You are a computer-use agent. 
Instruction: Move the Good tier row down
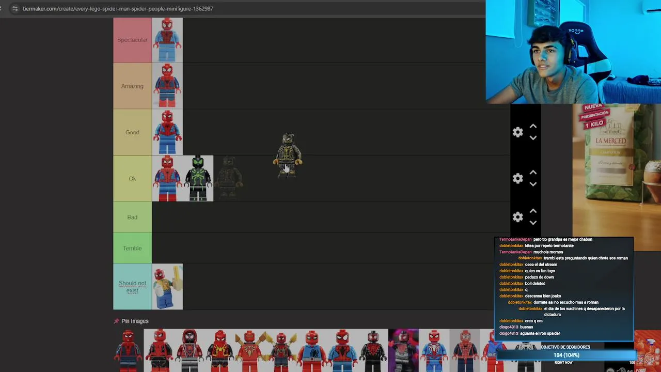coord(533,137)
